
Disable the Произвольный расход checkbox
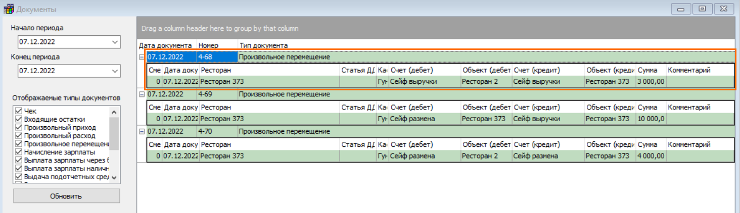(19, 136)
